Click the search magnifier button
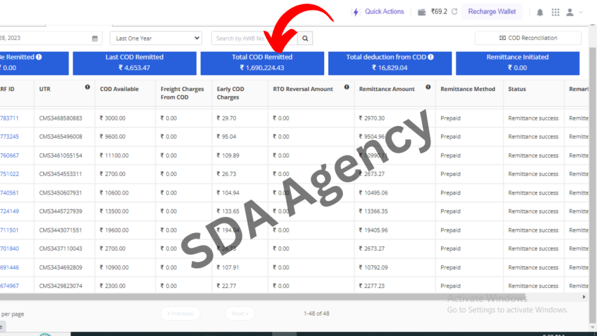 click(305, 38)
